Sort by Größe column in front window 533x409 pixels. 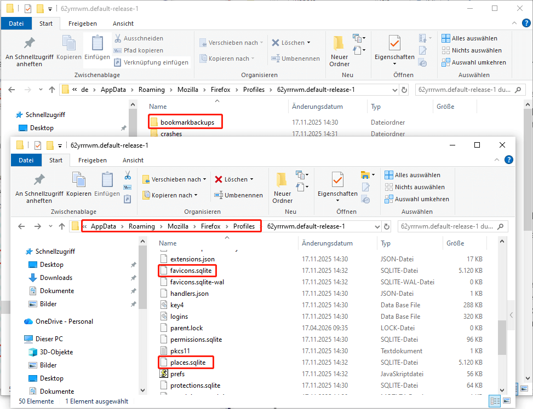tap(455, 243)
